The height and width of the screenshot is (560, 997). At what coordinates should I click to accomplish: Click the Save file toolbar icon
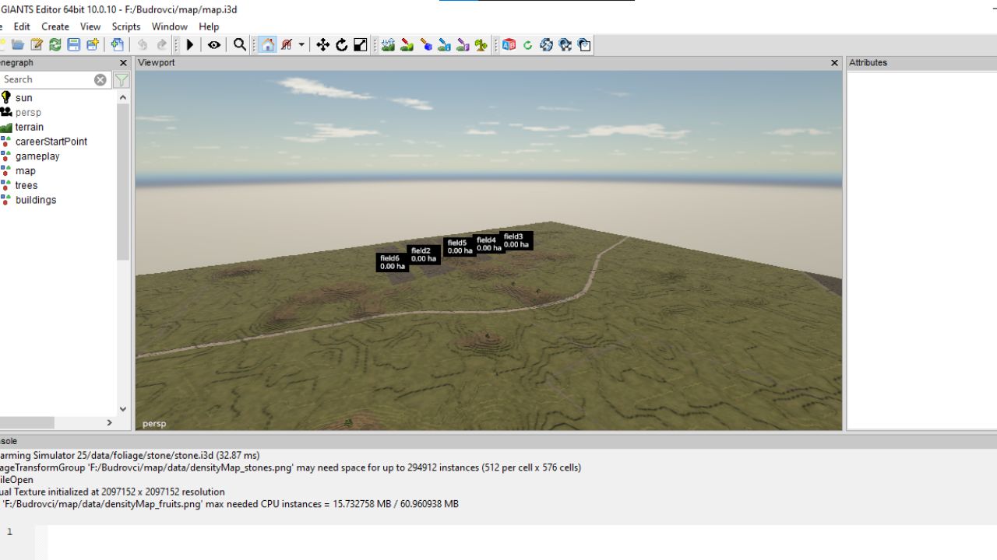click(x=74, y=45)
